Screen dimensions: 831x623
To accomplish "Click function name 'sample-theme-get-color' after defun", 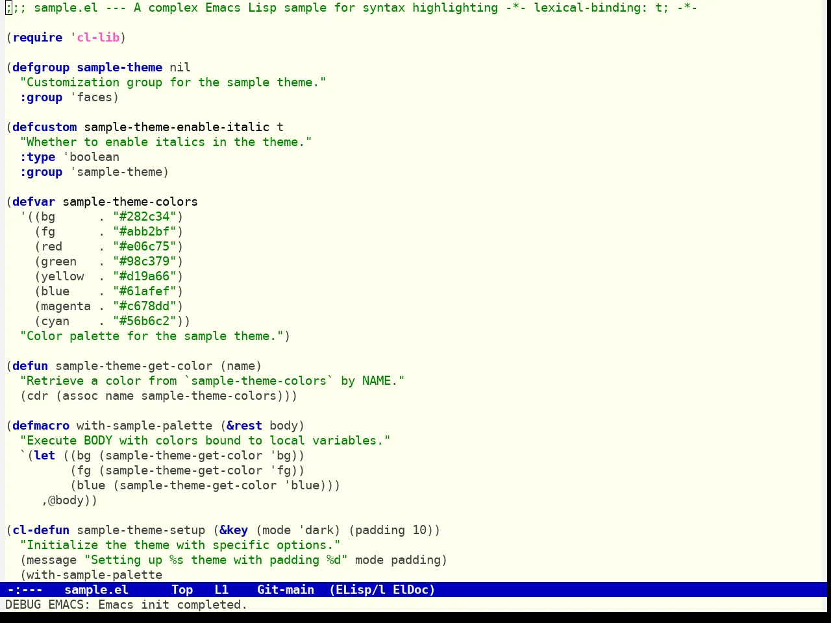I will pyautogui.click(x=134, y=366).
